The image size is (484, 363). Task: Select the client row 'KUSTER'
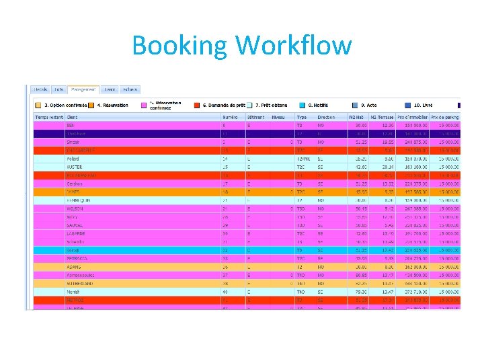(247, 167)
